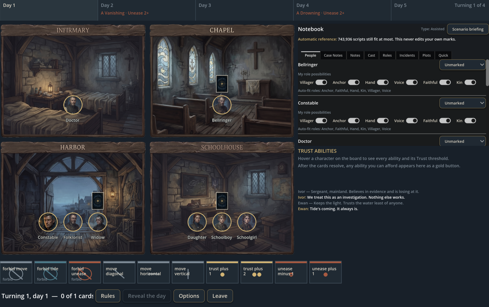Select the Schoolgirl portrait in the Schoolhouse
The width and height of the screenshot is (489, 307).
247,222
